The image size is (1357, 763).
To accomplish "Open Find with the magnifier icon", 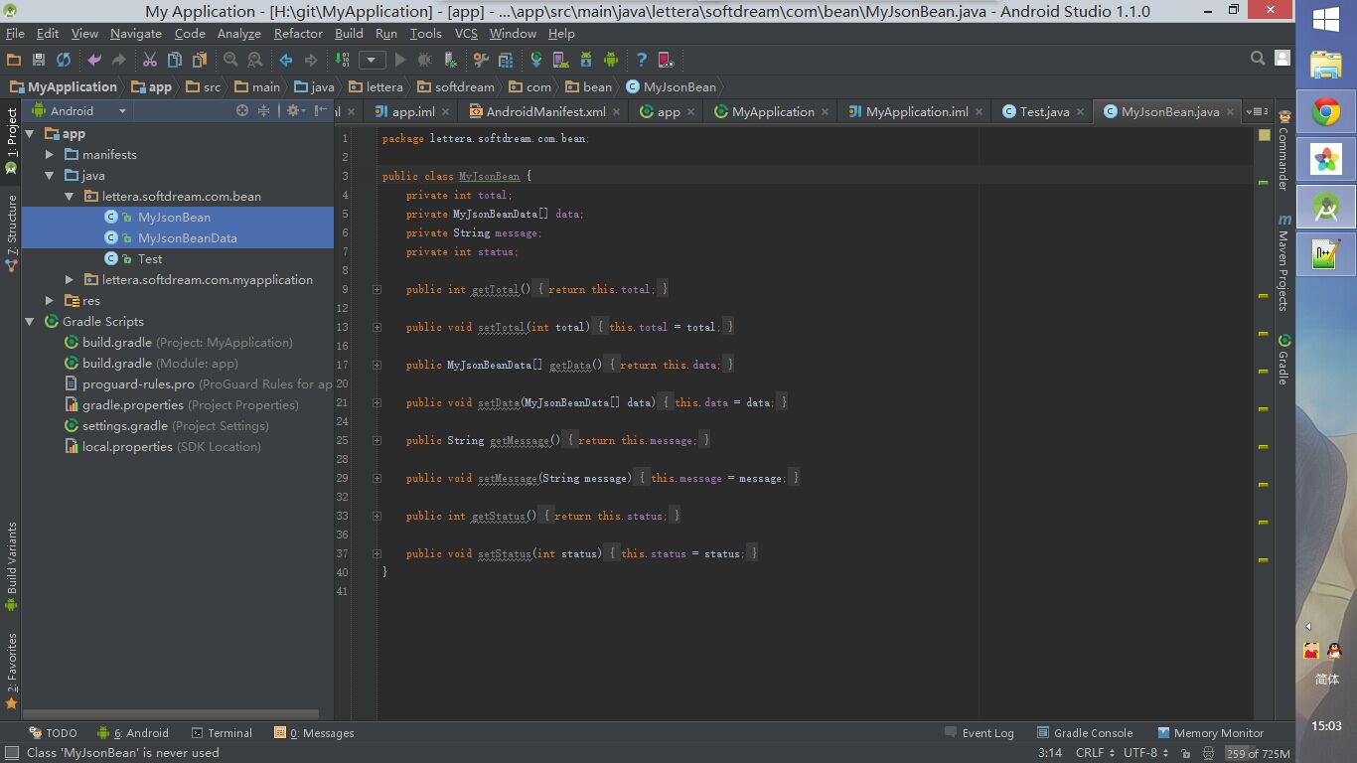I will pos(230,60).
